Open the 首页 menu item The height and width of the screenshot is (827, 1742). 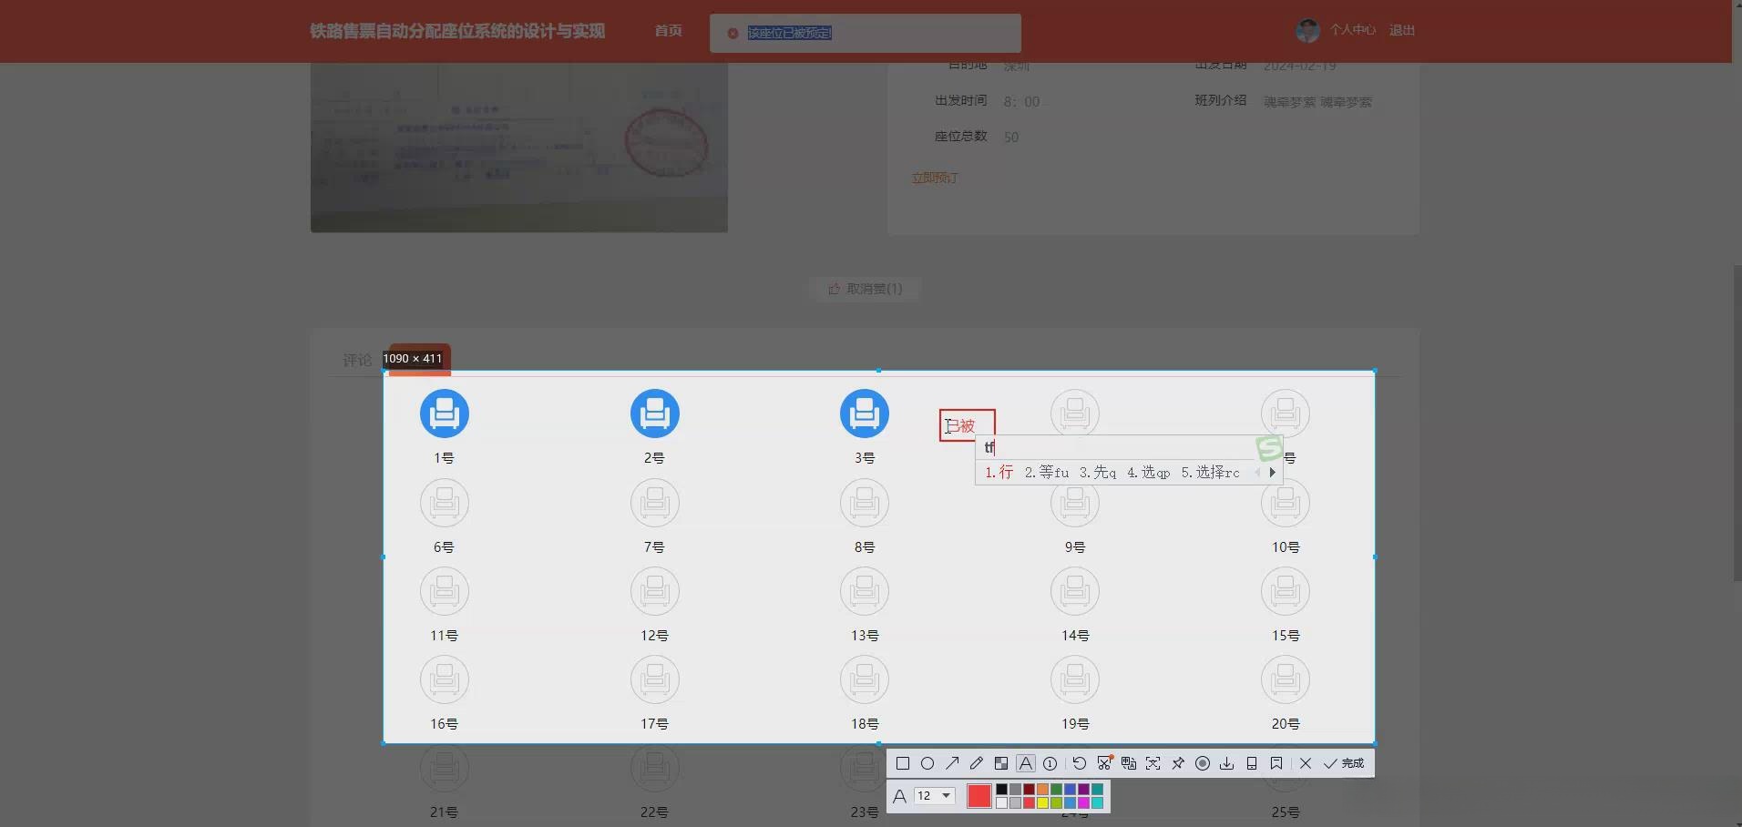[x=667, y=30]
